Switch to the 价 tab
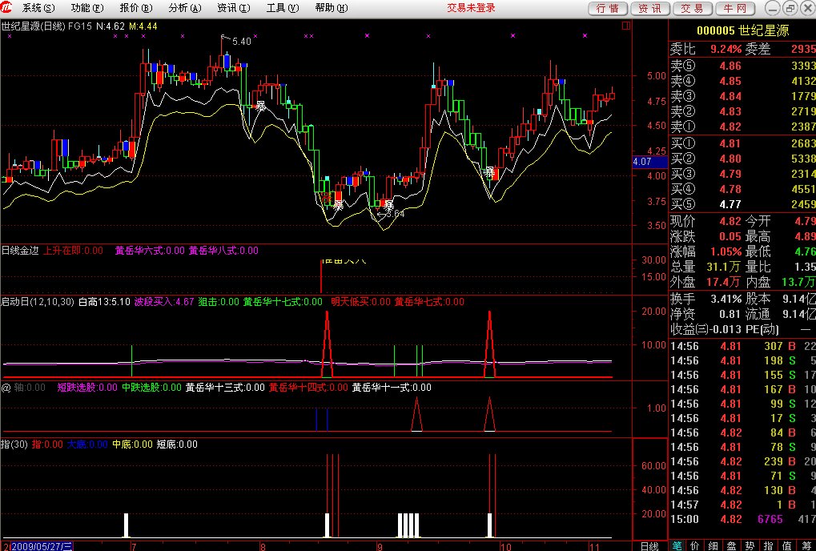The height and width of the screenshot is (551, 816). [695, 545]
